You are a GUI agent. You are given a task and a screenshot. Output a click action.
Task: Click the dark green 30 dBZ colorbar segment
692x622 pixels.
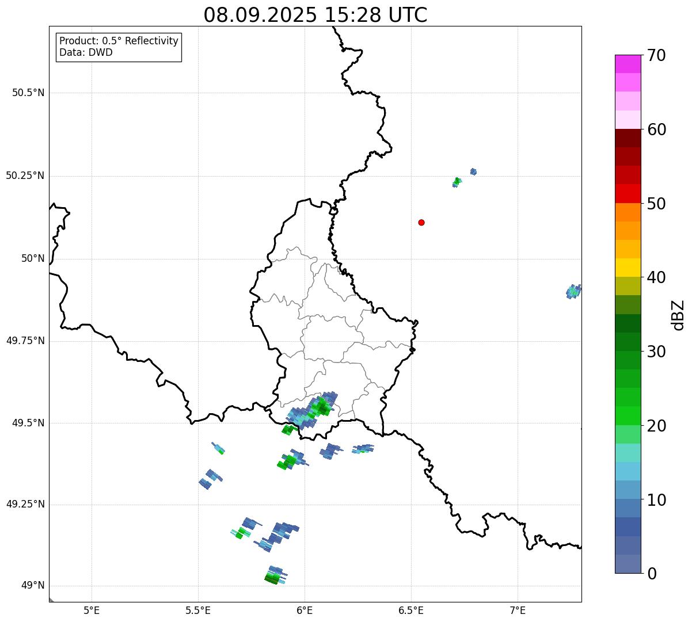(x=628, y=342)
